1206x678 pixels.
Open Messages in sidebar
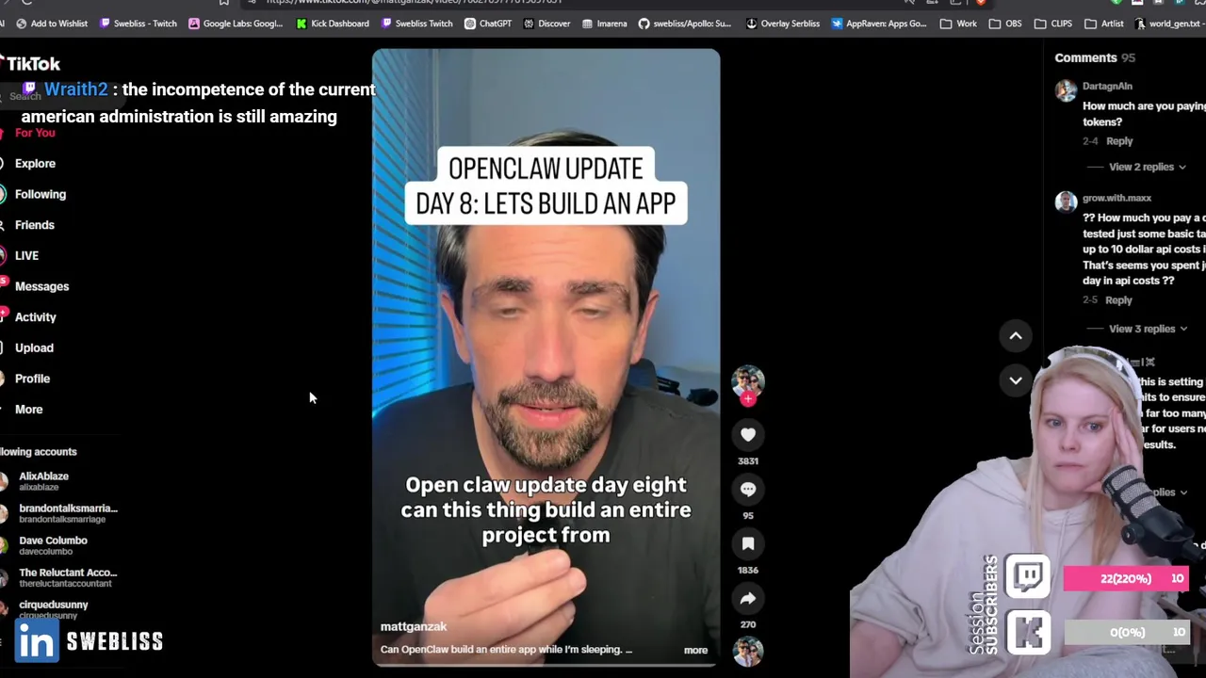tap(41, 286)
